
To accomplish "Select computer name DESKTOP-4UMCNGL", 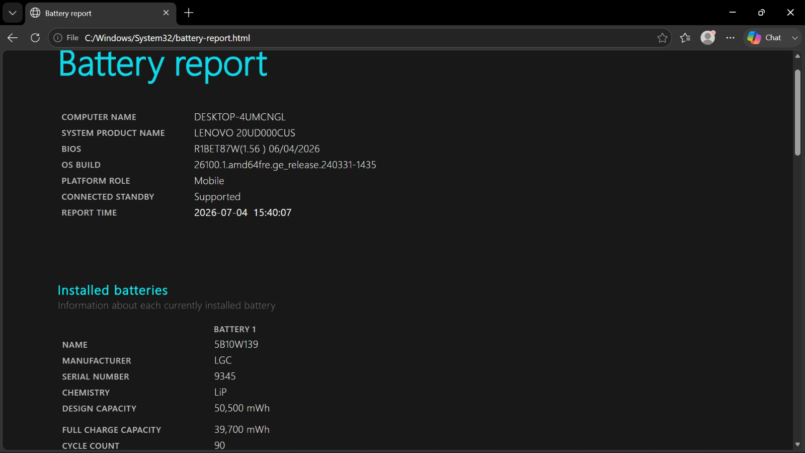I will point(239,117).
